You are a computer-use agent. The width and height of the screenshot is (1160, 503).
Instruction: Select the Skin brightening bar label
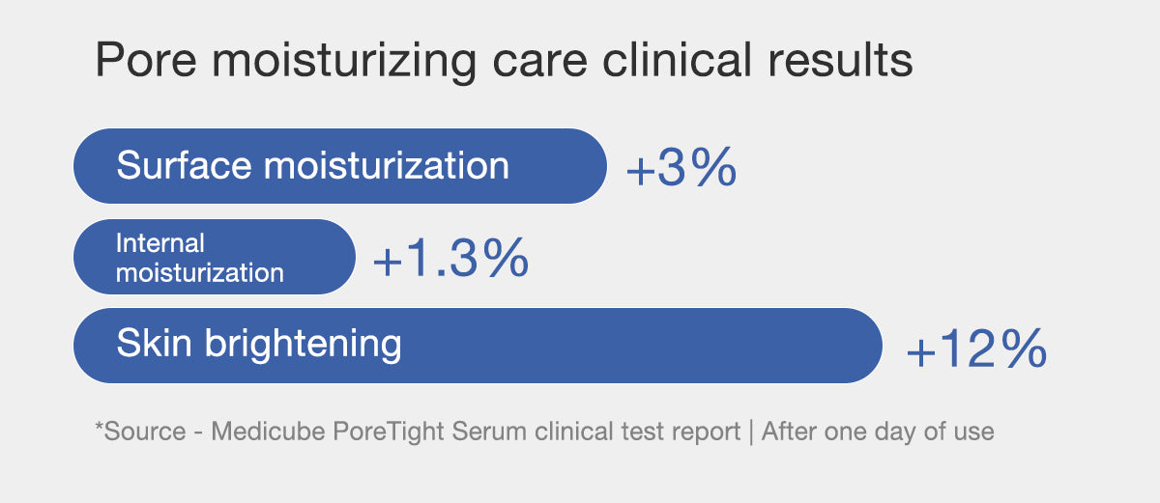pyautogui.click(x=259, y=343)
